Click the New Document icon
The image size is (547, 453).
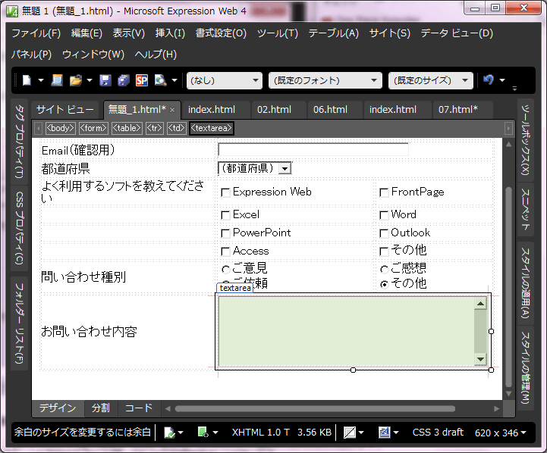[x=27, y=80]
